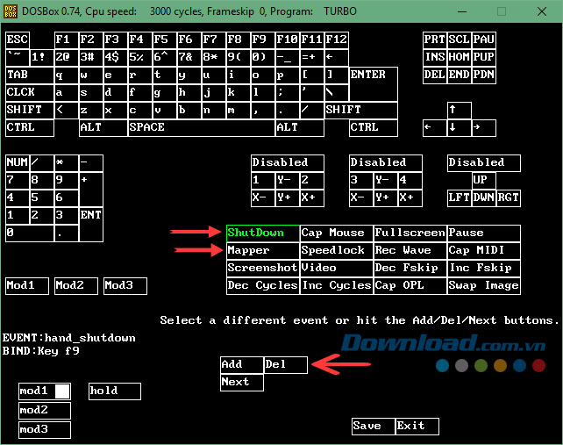
Task: Select the Mod2 modifier event
Action: (76, 286)
